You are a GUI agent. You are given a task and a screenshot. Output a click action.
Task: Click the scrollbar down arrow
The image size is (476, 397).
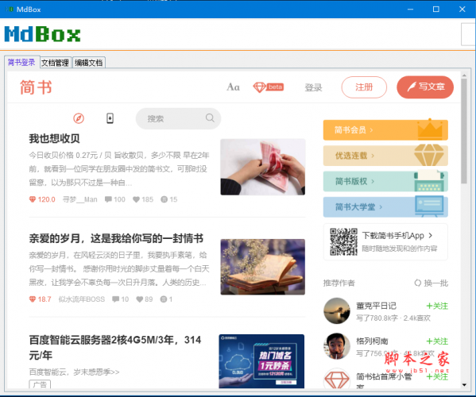coord(464,385)
